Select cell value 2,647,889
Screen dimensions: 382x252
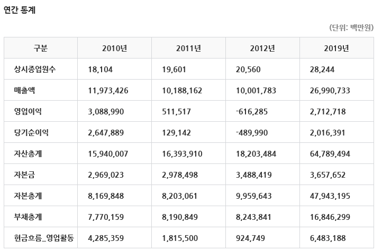point(106,133)
